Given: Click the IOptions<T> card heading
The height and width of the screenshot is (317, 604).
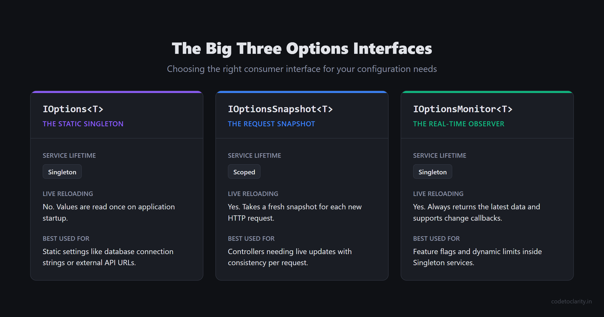Looking at the screenshot, I should [73, 109].
